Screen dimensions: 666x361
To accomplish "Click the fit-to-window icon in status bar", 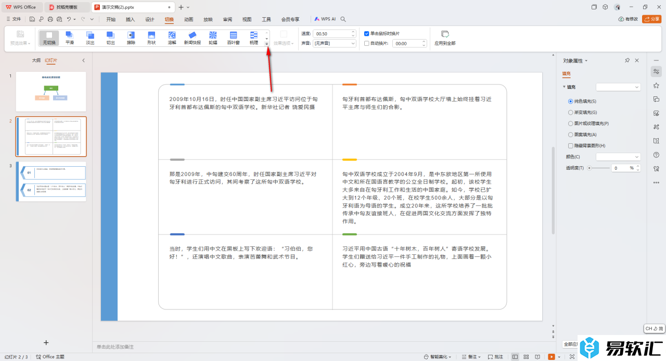I will pos(572,357).
